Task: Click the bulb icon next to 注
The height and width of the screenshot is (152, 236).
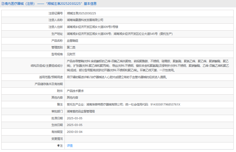Action: (x=58, y=146)
